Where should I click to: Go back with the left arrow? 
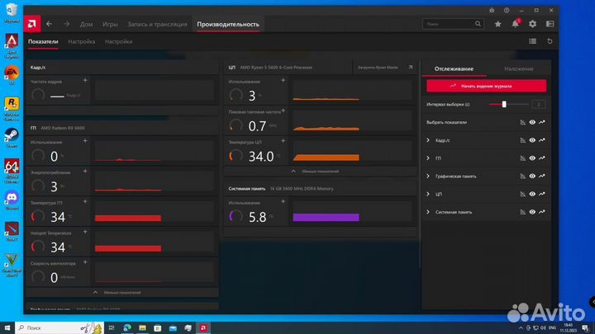[50, 24]
